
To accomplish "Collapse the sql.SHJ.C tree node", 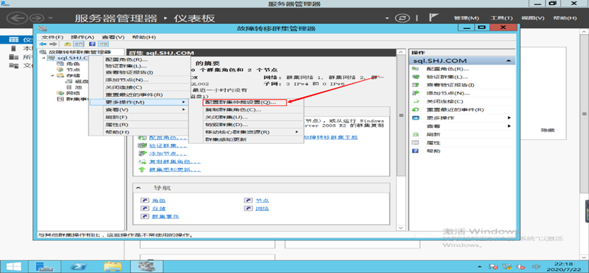I will point(43,58).
